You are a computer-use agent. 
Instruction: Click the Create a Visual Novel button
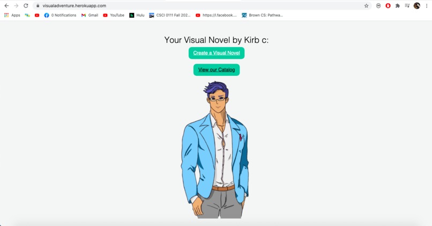click(217, 53)
